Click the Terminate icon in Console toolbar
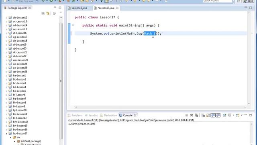 point(186,115)
